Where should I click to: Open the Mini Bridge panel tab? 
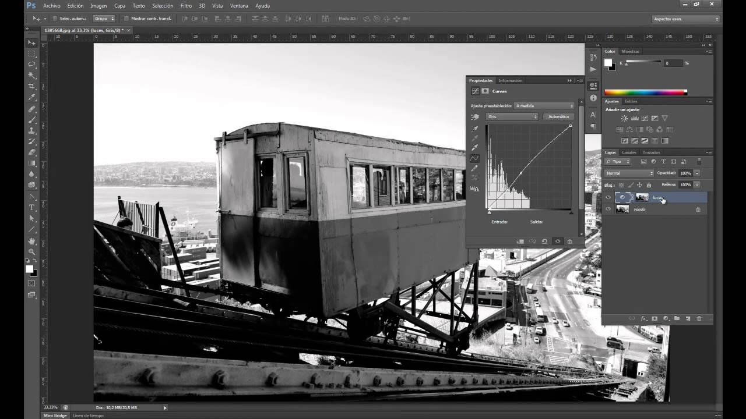point(55,416)
